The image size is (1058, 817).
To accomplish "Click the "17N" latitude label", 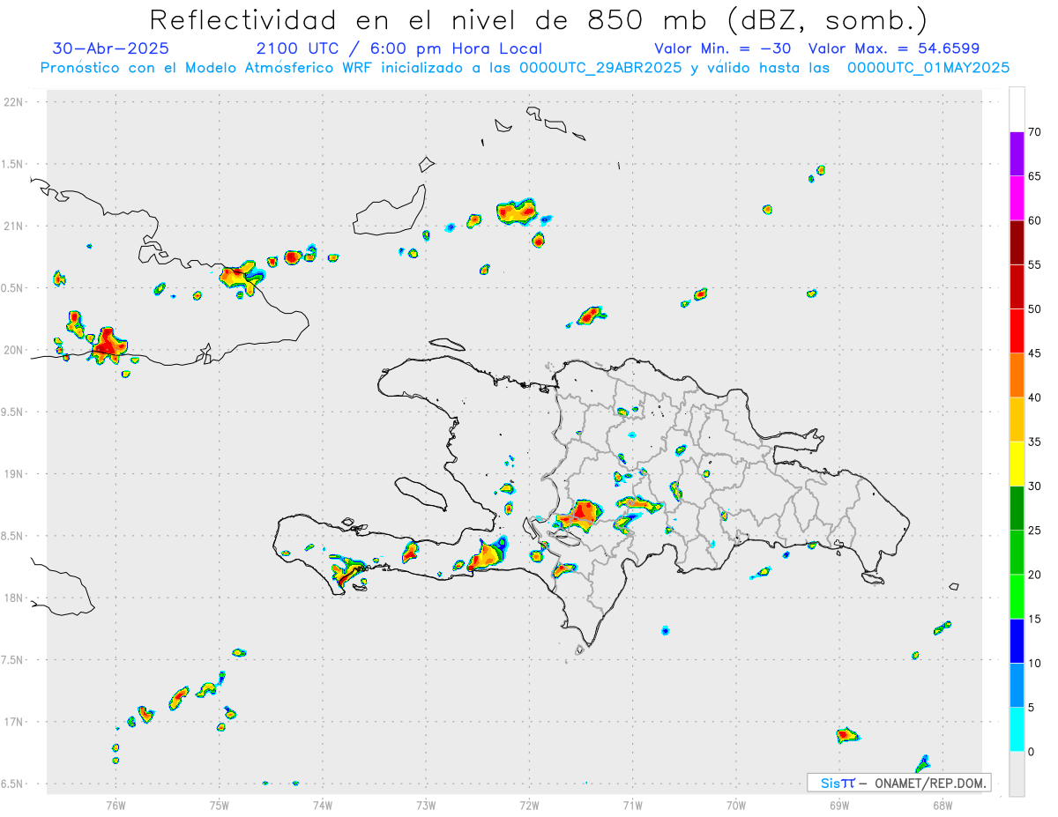I will [x=13, y=722].
